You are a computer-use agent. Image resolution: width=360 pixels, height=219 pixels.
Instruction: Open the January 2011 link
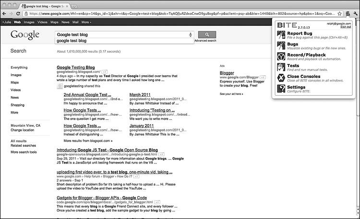(142, 126)
